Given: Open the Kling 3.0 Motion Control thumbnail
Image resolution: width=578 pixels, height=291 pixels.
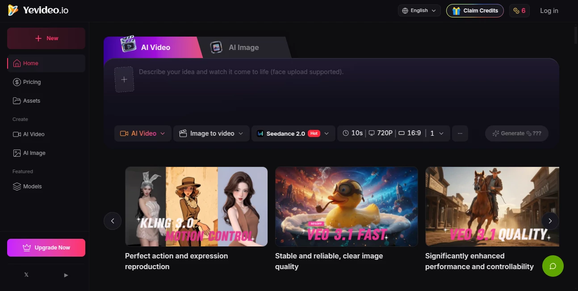Looking at the screenshot, I should tap(197, 207).
